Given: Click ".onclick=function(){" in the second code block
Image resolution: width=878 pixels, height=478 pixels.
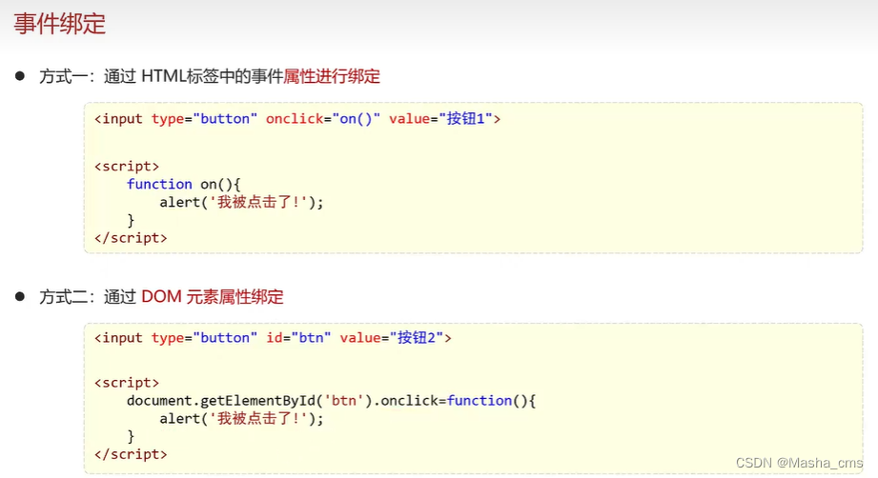Looking at the screenshot, I should (454, 401).
